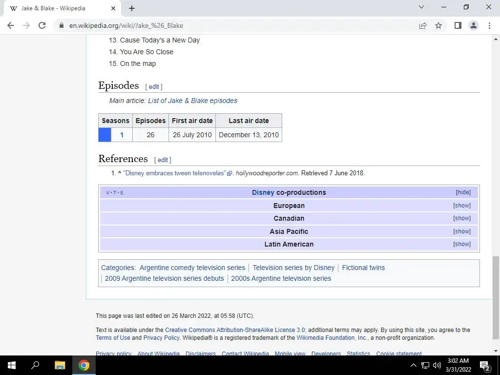Close the Jake & Blake Wikipedia tab
Image resolution: width=500 pixels, height=375 pixels.
tap(113, 8)
